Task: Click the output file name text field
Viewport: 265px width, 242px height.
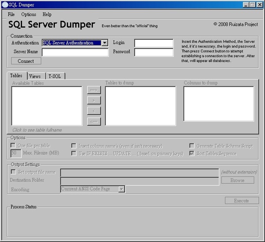Action: point(140,173)
